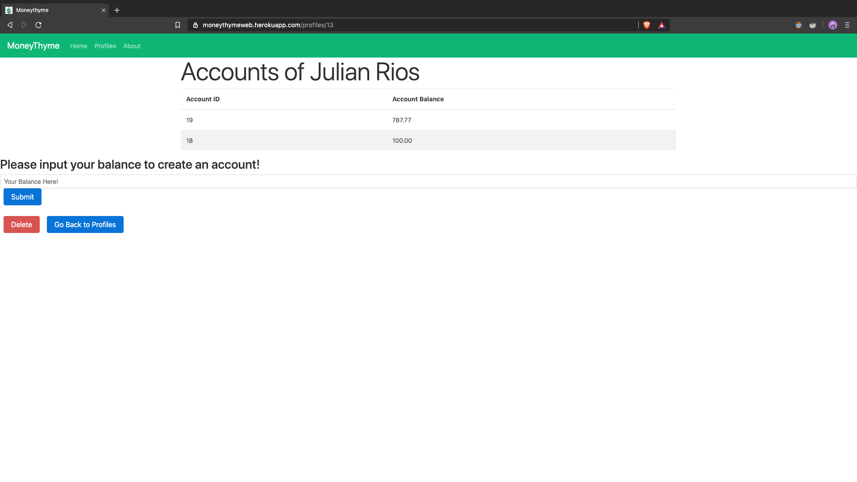
Task: Click Go Back to Profiles button
Action: click(85, 224)
